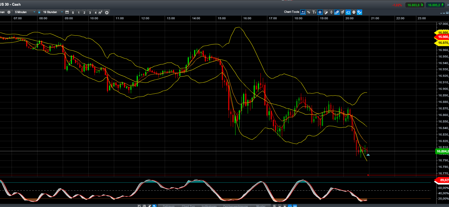Click the 60,00% indicator axis label
The image size is (449, 207).
coord(444,188)
